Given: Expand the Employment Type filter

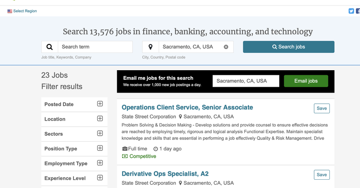Looking at the screenshot, I should (100, 163).
